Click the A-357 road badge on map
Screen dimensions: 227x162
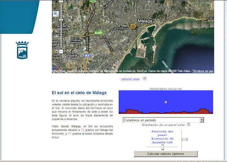click(x=99, y=33)
